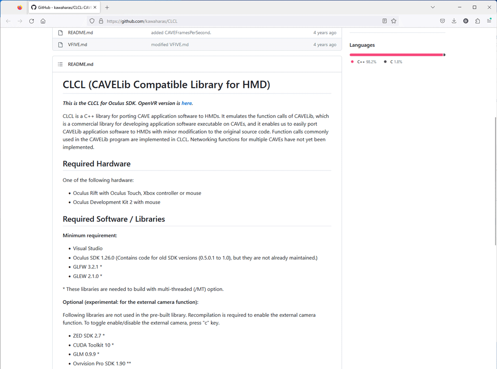Open the tracking protection shield panel
Viewport: 497px width, 369px height.
92,21
